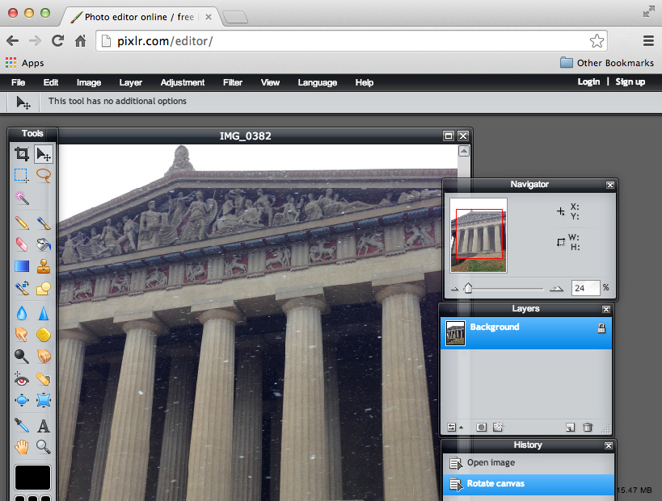Select the Open image history state

tap(491, 463)
